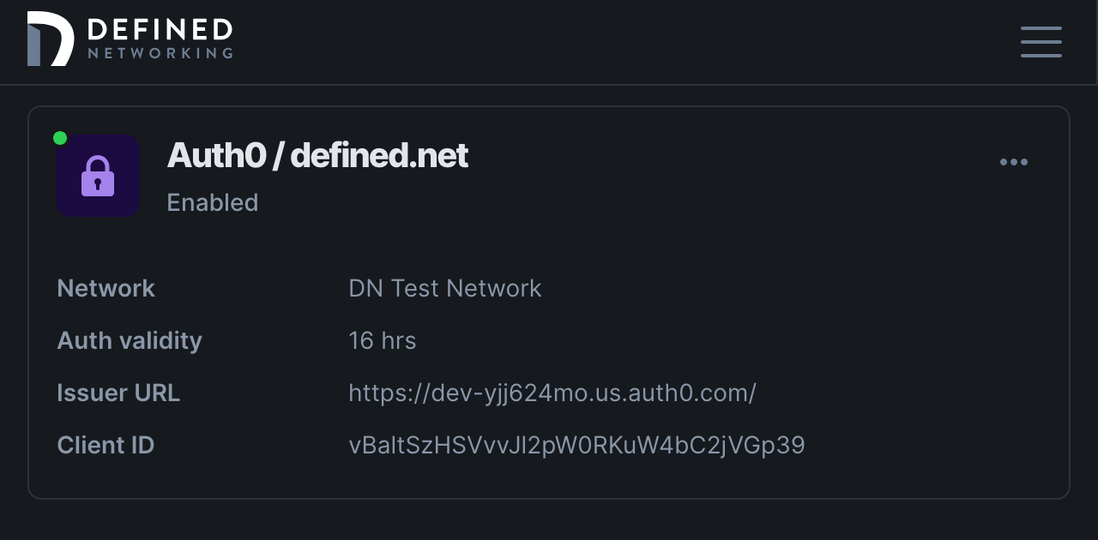Open the Issuer URL link
Image resolution: width=1098 pixels, height=540 pixels.
[x=552, y=393]
